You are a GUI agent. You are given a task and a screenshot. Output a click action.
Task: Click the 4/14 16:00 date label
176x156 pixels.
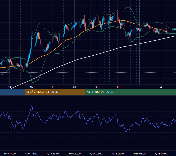pos(31,153)
